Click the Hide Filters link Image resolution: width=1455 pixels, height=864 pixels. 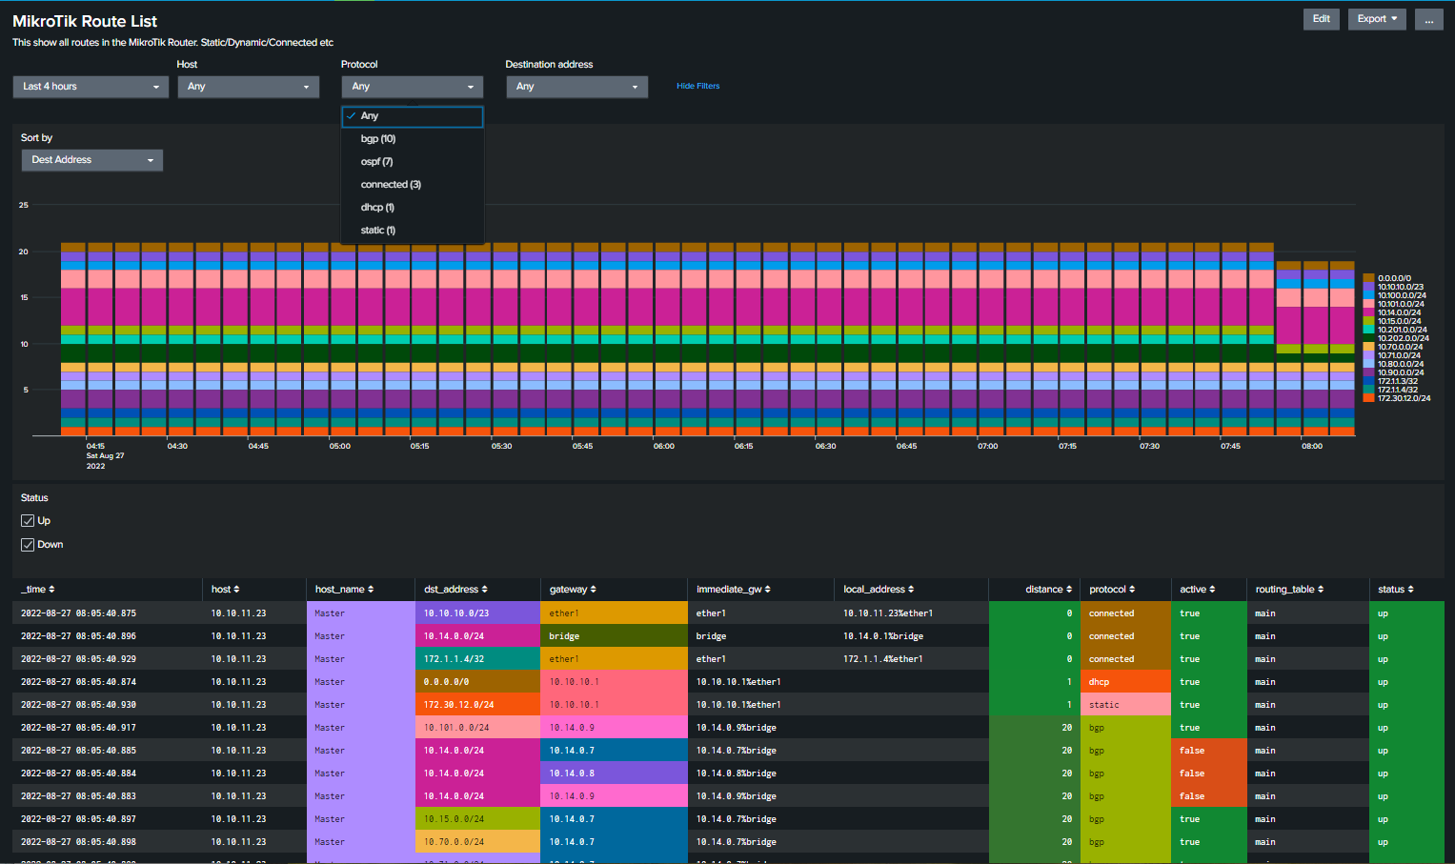[697, 86]
